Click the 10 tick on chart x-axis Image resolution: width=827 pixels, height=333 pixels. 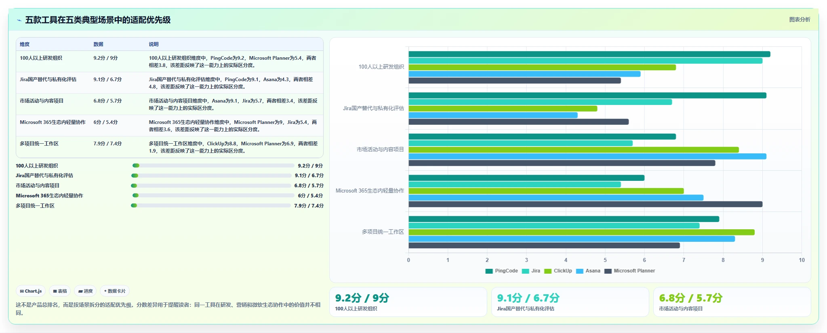pos(802,260)
